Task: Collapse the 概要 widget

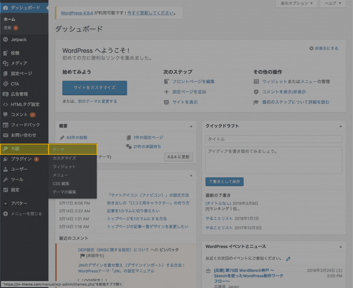Action: 191,126
